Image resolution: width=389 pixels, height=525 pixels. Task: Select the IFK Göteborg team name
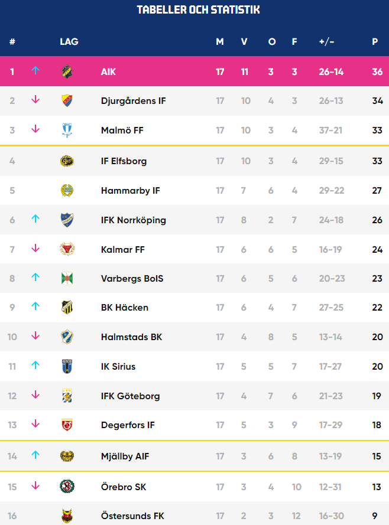(x=130, y=396)
